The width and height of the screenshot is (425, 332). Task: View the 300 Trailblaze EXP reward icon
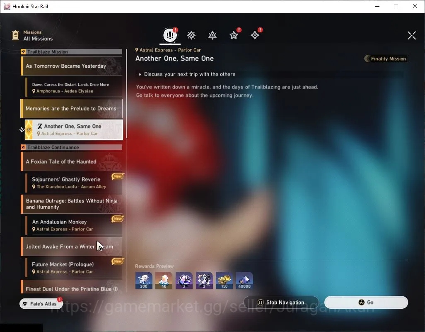click(144, 280)
